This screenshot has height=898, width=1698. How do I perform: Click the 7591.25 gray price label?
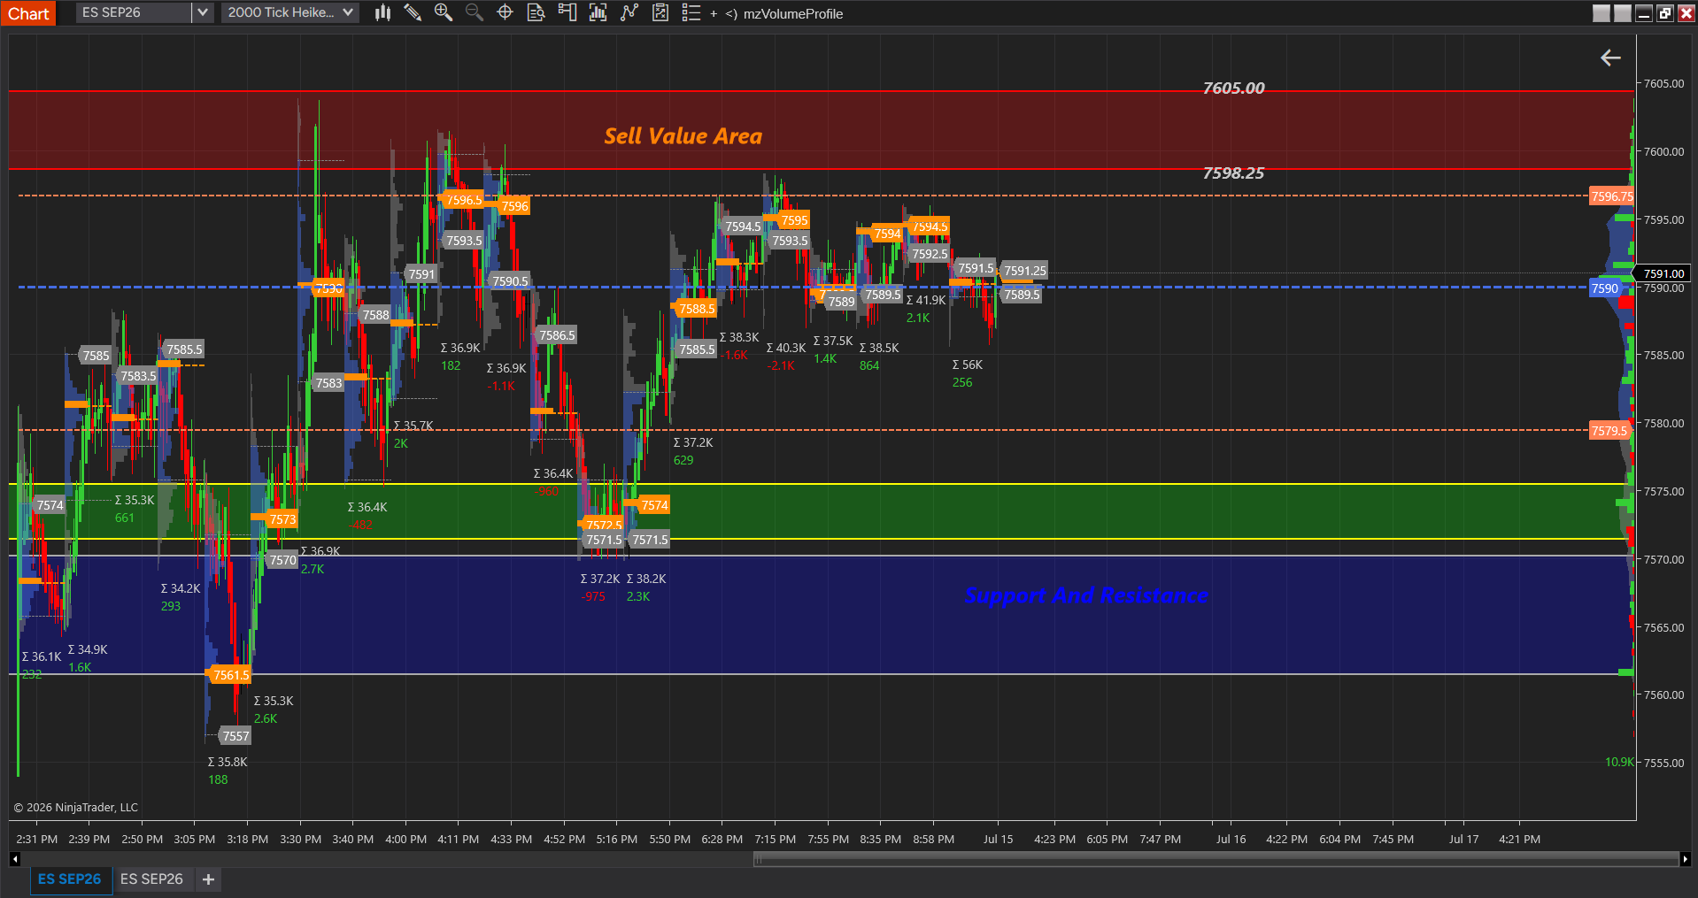(x=1024, y=271)
